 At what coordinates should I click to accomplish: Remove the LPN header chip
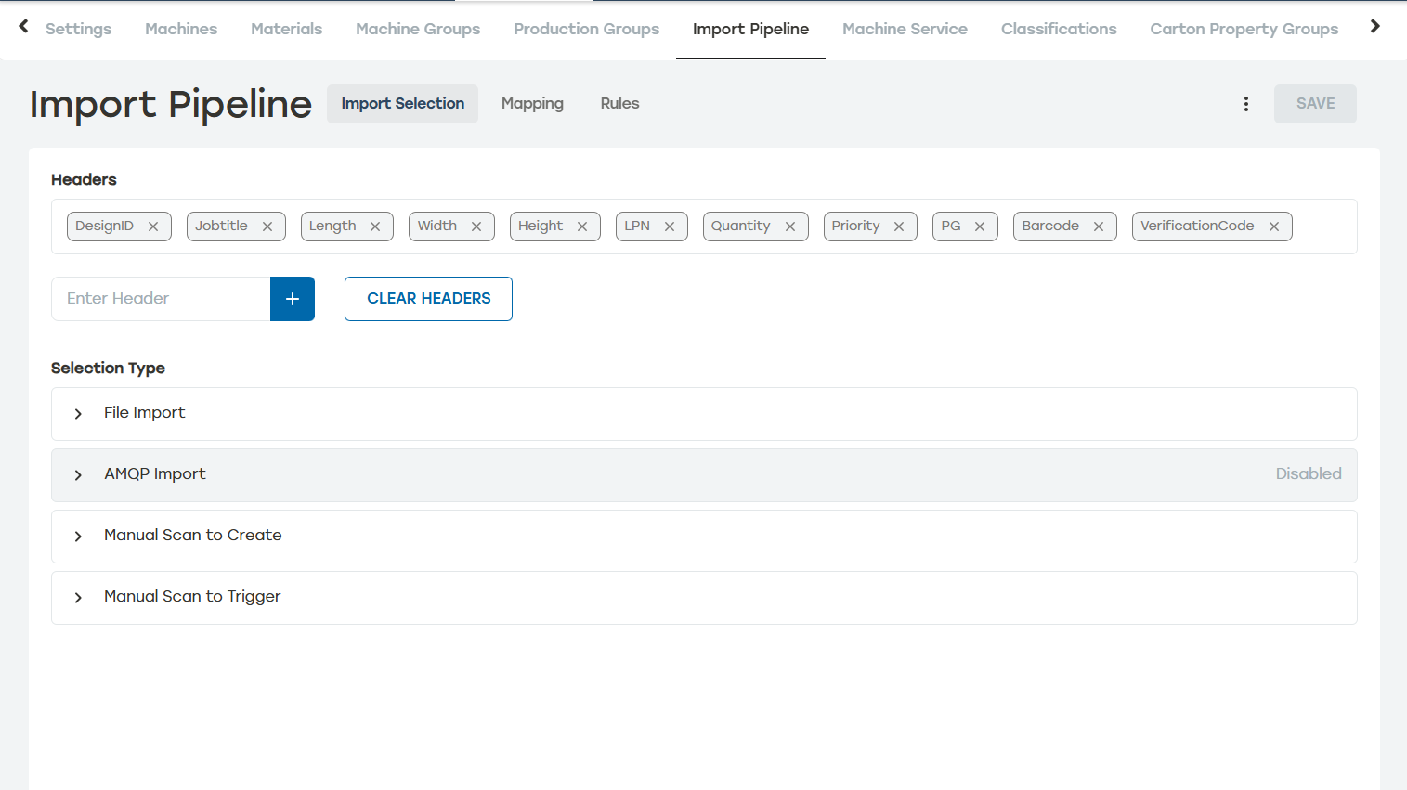670,227
